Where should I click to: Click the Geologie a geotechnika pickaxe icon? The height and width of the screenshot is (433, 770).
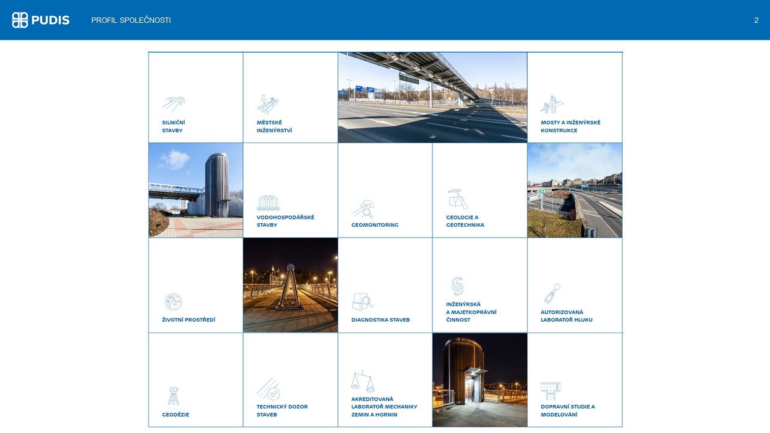coord(457,199)
